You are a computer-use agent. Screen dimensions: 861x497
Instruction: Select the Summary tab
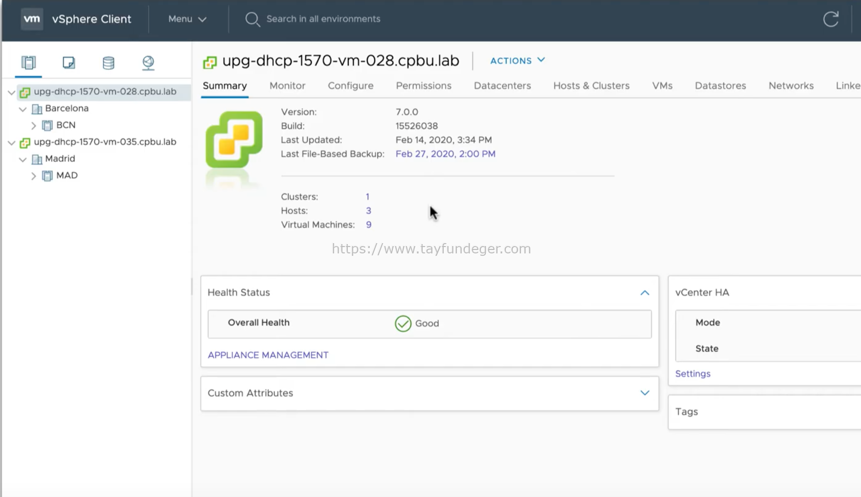click(225, 86)
